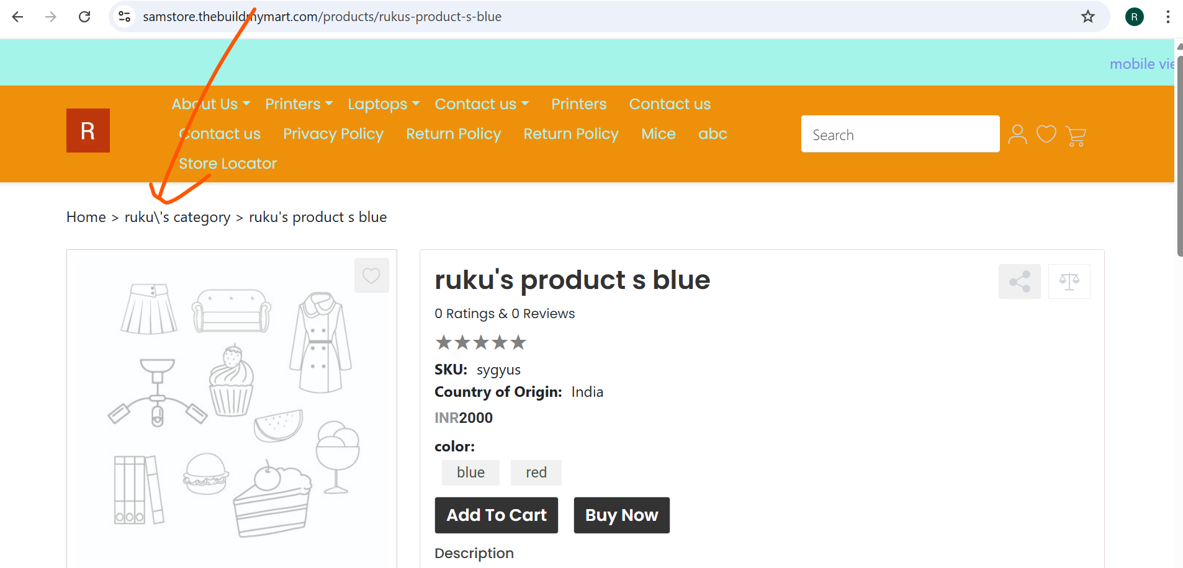Open the Privacy Policy menu item
This screenshot has width=1183, height=568.
333,134
